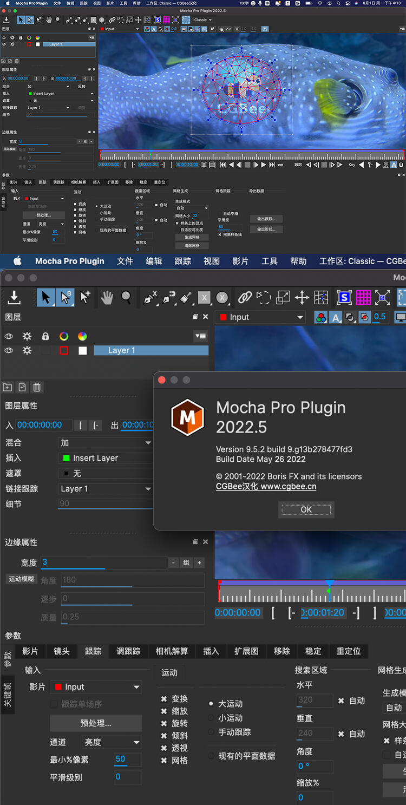Click the 最小%像素 field showing 50, enlarged view

tap(128, 760)
